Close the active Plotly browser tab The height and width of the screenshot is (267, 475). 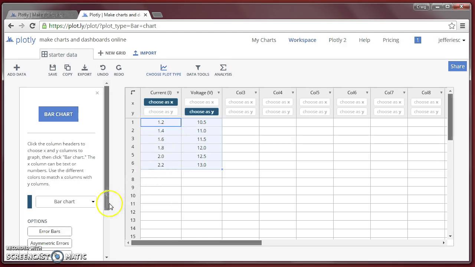tap(145, 15)
